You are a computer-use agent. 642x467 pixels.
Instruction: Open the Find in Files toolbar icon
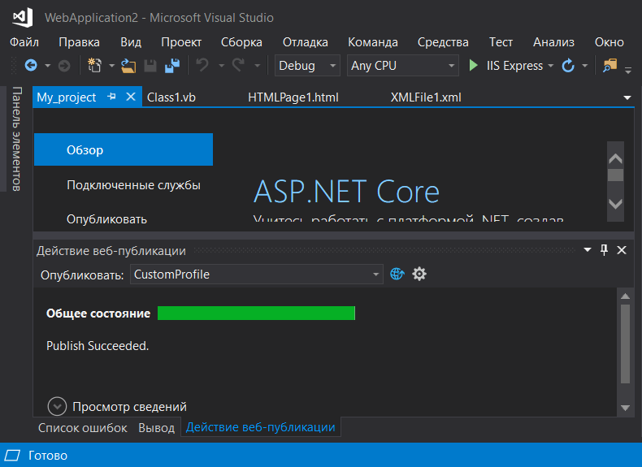(609, 66)
